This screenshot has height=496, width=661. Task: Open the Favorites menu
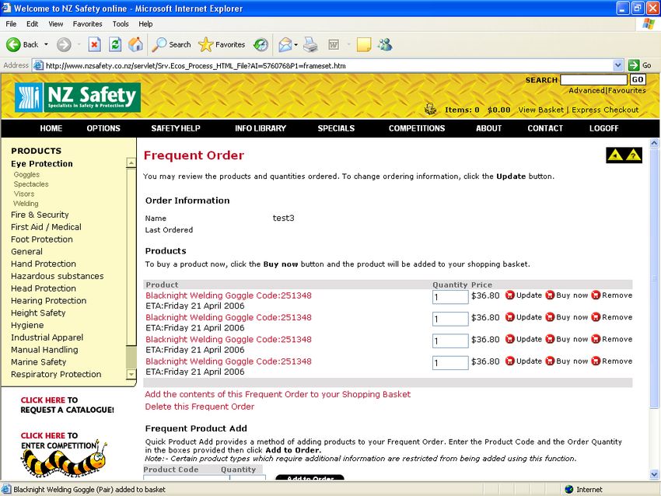click(x=87, y=24)
